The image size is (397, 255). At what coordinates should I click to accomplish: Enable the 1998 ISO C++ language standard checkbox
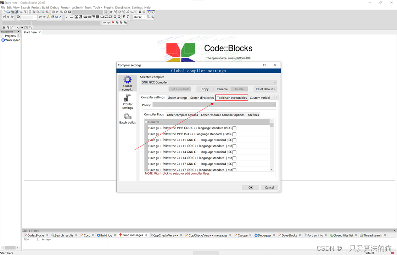pos(234,134)
